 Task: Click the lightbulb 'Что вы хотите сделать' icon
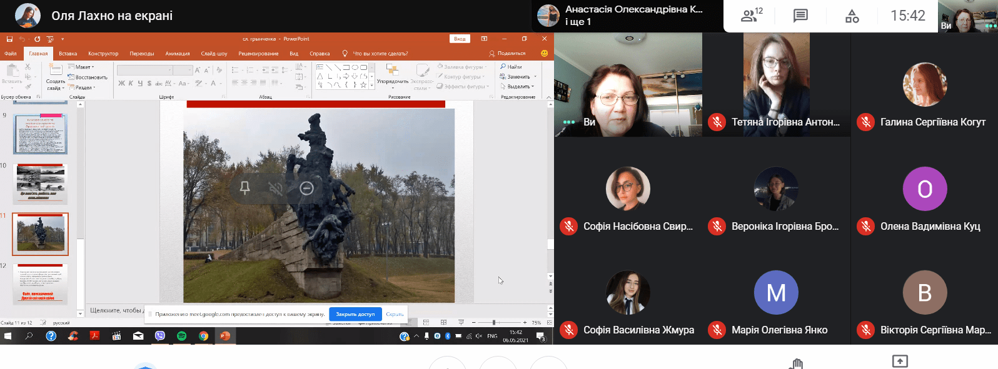345,54
